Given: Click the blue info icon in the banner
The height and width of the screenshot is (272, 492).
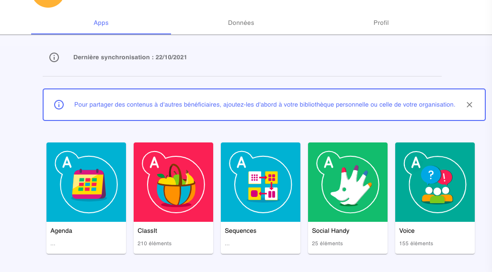Looking at the screenshot, I should [x=59, y=105].
